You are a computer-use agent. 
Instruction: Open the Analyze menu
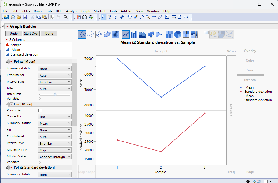pos(72,11)
